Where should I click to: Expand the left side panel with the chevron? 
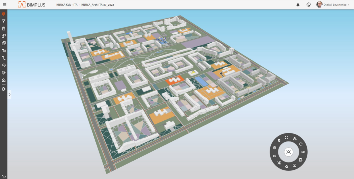(x=9, y=95)
